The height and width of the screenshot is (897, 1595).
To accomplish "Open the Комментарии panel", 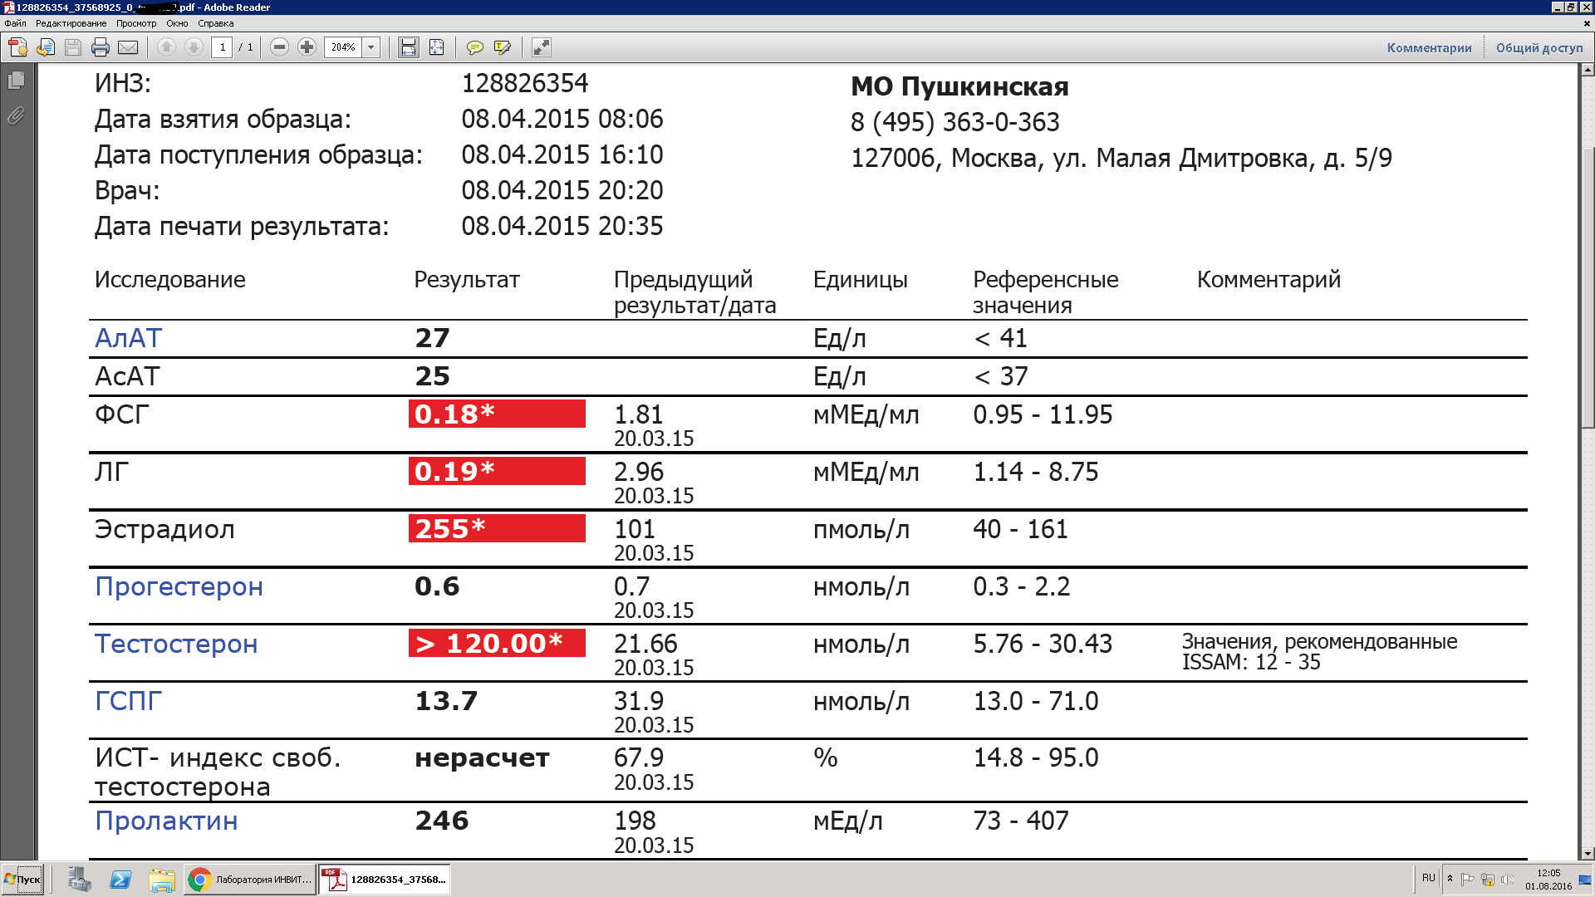I will tap(1429, 48).
